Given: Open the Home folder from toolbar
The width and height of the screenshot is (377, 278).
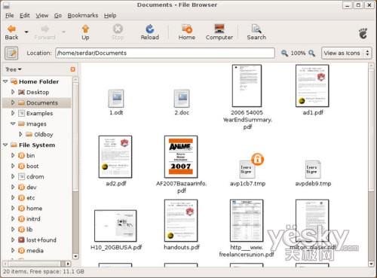Looking at the screenshot, I should (187, 32).
